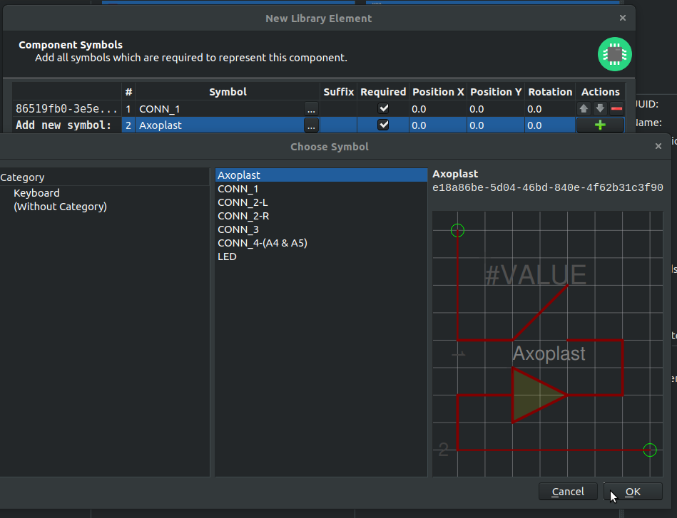Click the Axoplast title above the preview
This screenshot has width=677, height=518.
(455, 174)
